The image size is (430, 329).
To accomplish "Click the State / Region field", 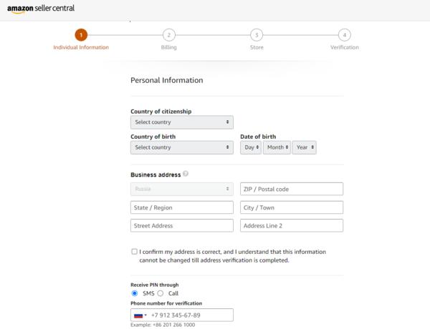I will [x=182, y=207].
